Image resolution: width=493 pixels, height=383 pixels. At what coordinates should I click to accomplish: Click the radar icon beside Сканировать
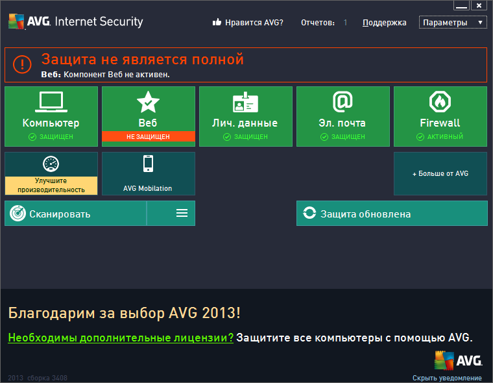tap(18, 214)
